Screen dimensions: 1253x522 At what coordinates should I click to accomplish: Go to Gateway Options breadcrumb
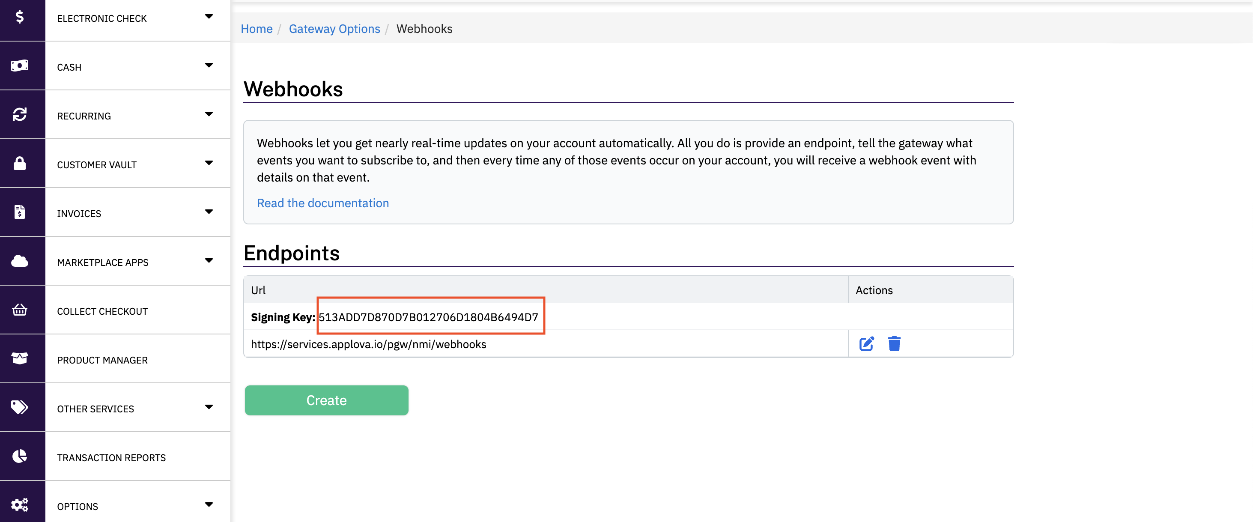334,29
